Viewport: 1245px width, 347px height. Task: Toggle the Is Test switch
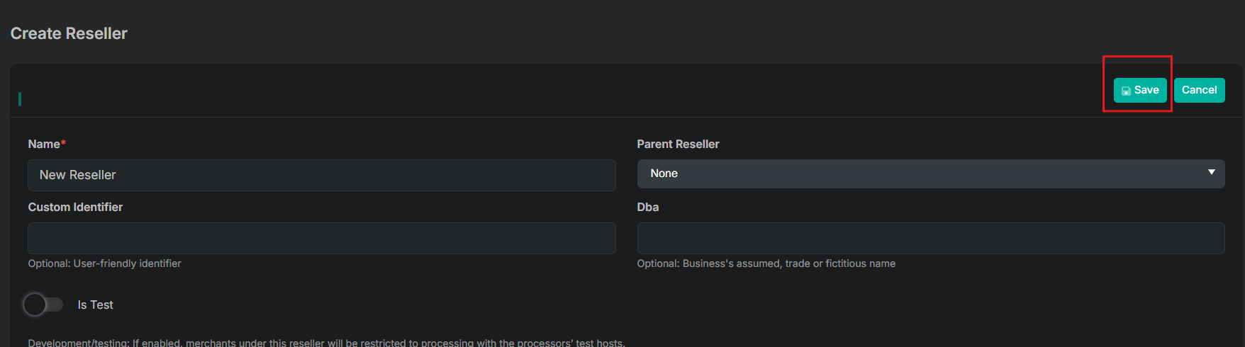pos(43,305)
